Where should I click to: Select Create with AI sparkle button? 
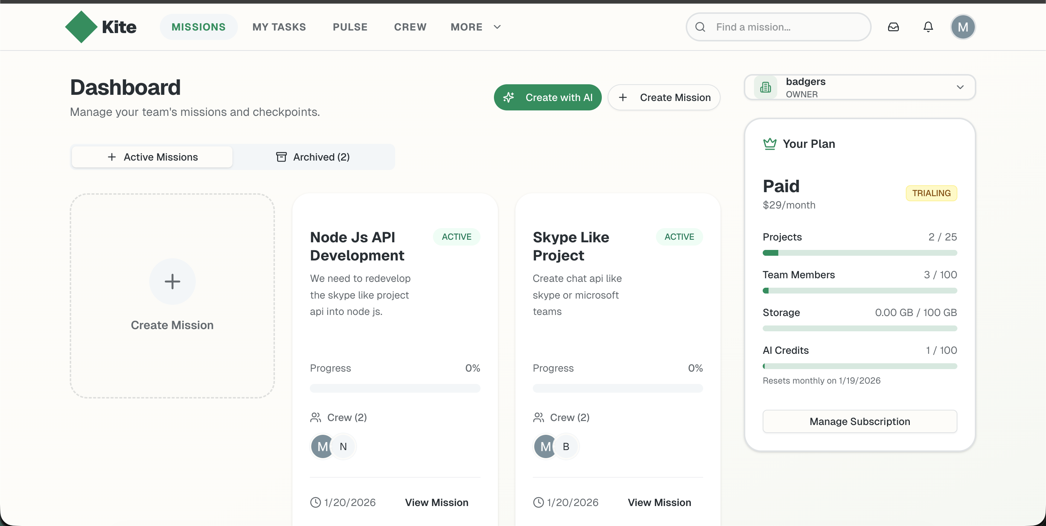click(547, 97)
